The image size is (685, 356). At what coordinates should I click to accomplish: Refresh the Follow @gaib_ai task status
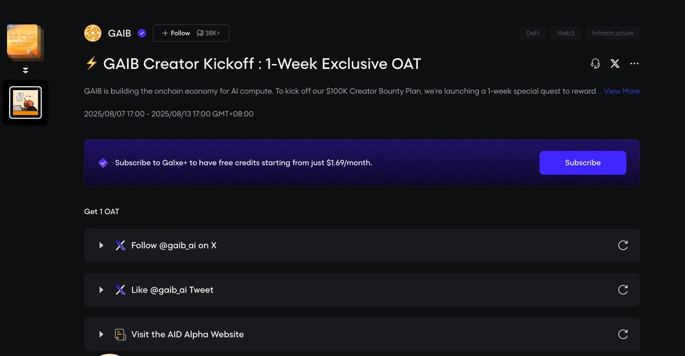coord(623,245)
